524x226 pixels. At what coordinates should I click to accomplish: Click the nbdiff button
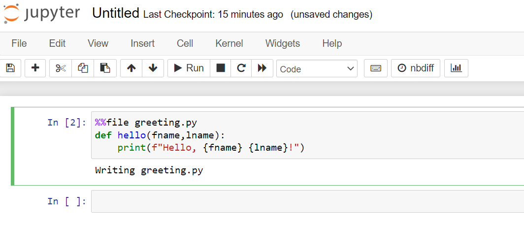(416, 68)
